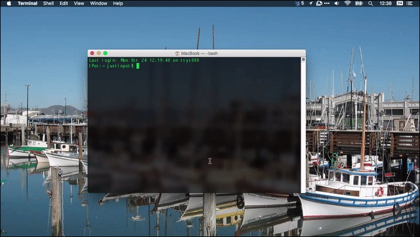Close the Terminal window with red button
Screen dimensions: 420x237
coord(92,53)
